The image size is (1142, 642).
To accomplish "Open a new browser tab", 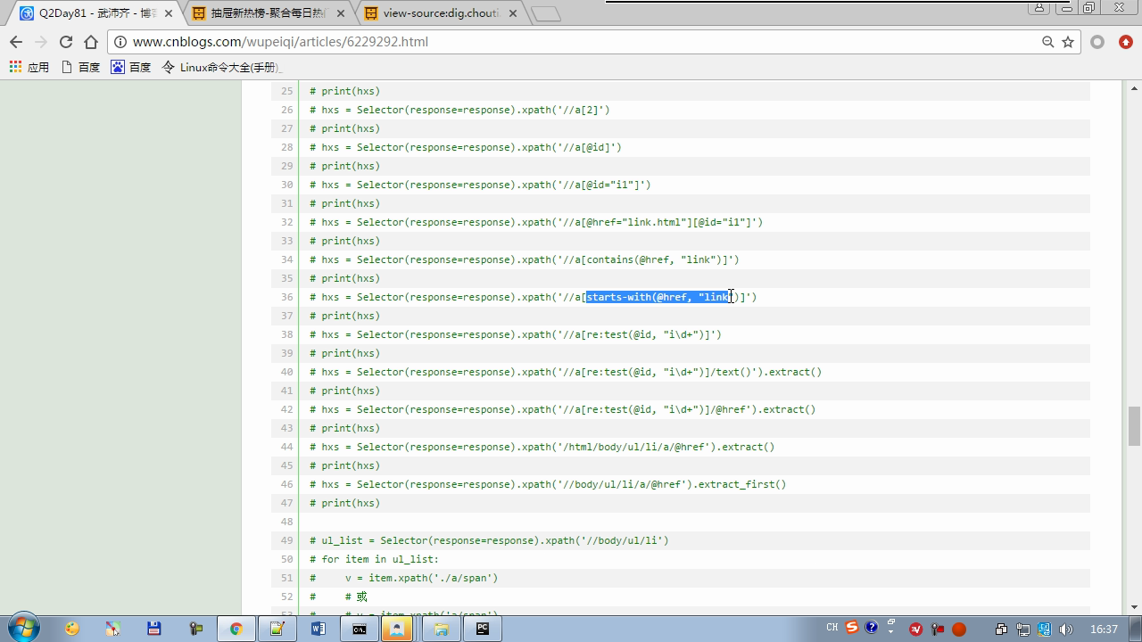I will [x=546, y=13].
